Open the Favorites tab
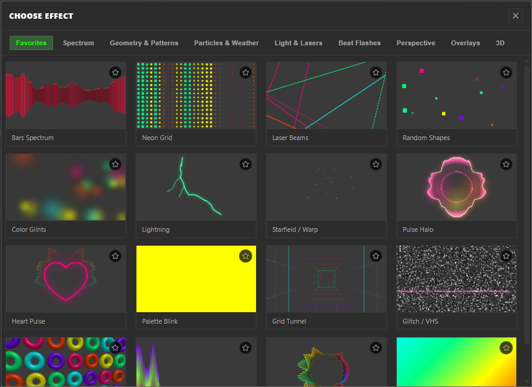532x387 pixels. point(31,43)
